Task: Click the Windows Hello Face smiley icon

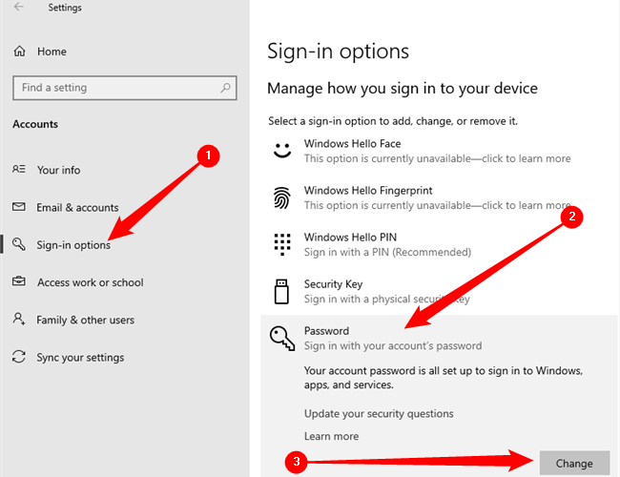Action: point(281,151)
